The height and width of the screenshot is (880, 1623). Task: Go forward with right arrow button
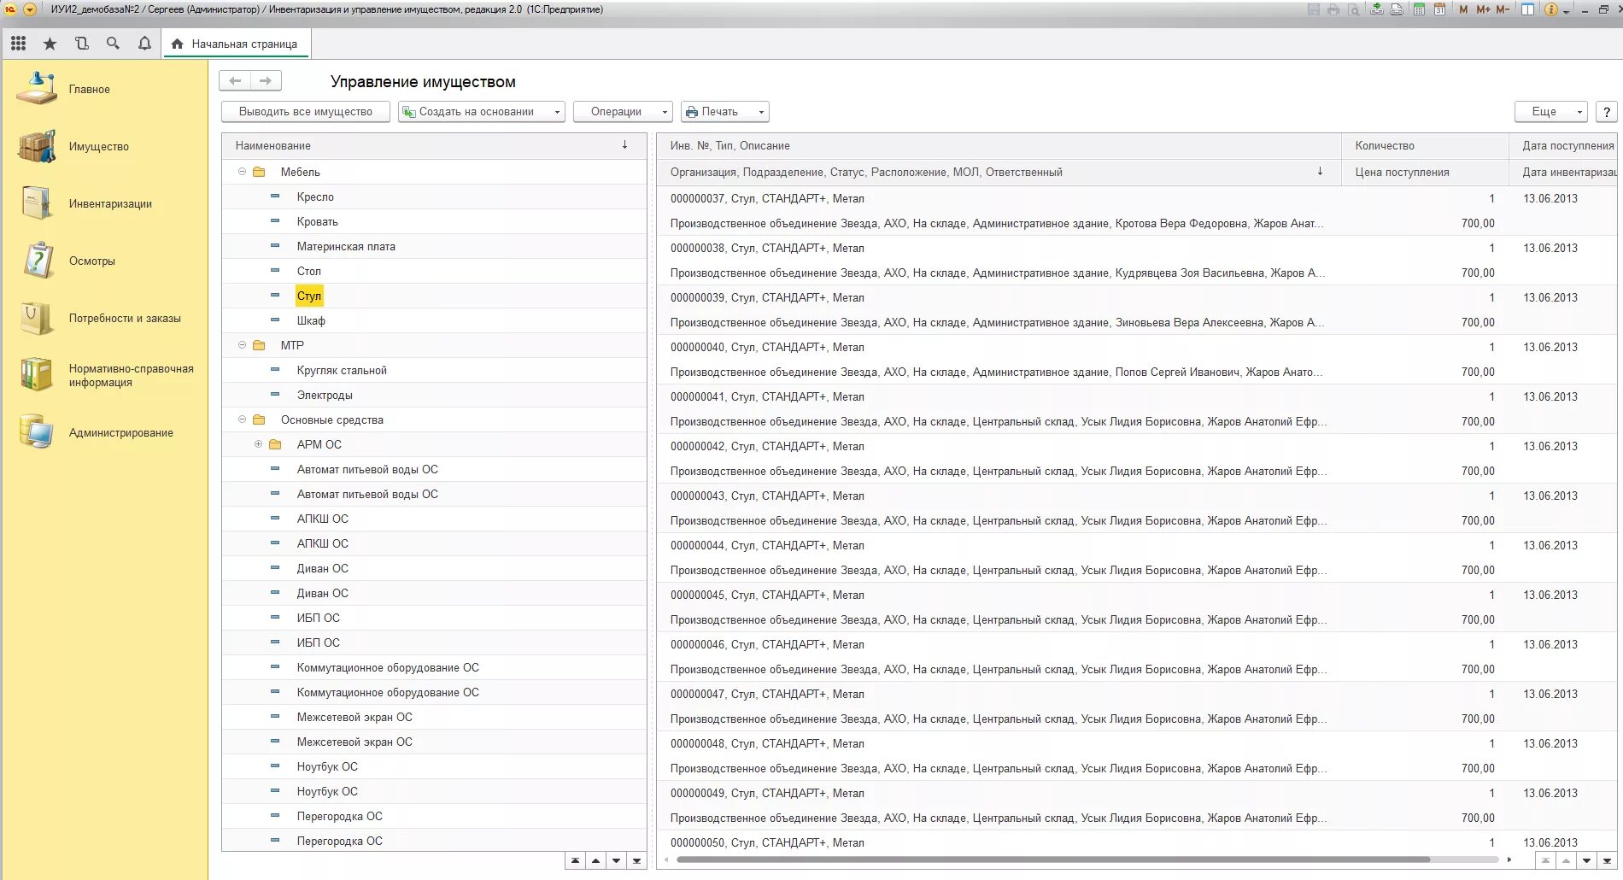pyautogui.click(x=266, y=80)
